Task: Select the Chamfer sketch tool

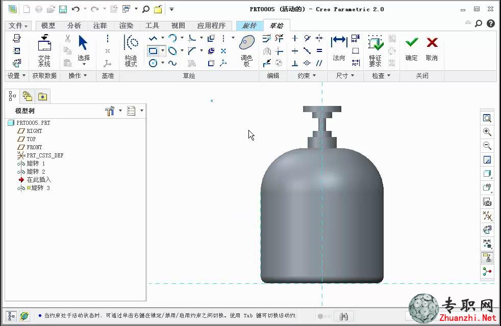Action: coord(192,51)
